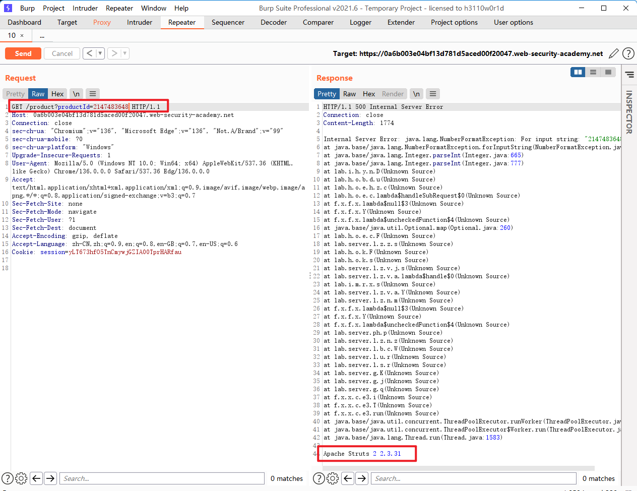Set combined tabbed layout

pyautogui.click(x=608, y=72)
